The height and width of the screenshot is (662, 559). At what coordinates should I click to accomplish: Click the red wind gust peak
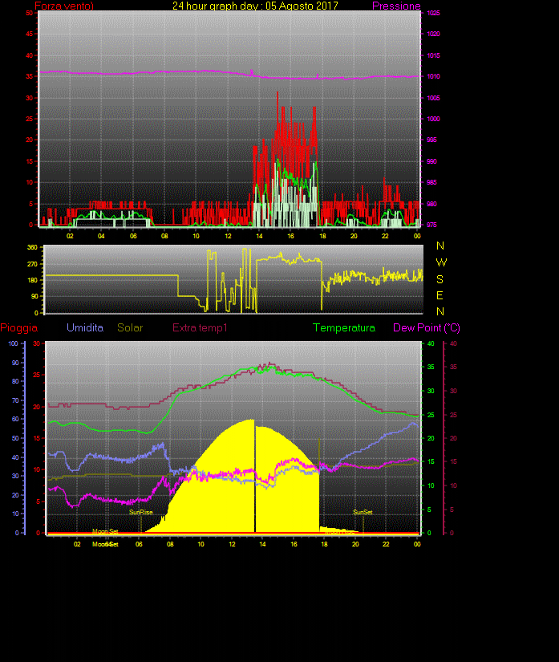pos(277,92)
